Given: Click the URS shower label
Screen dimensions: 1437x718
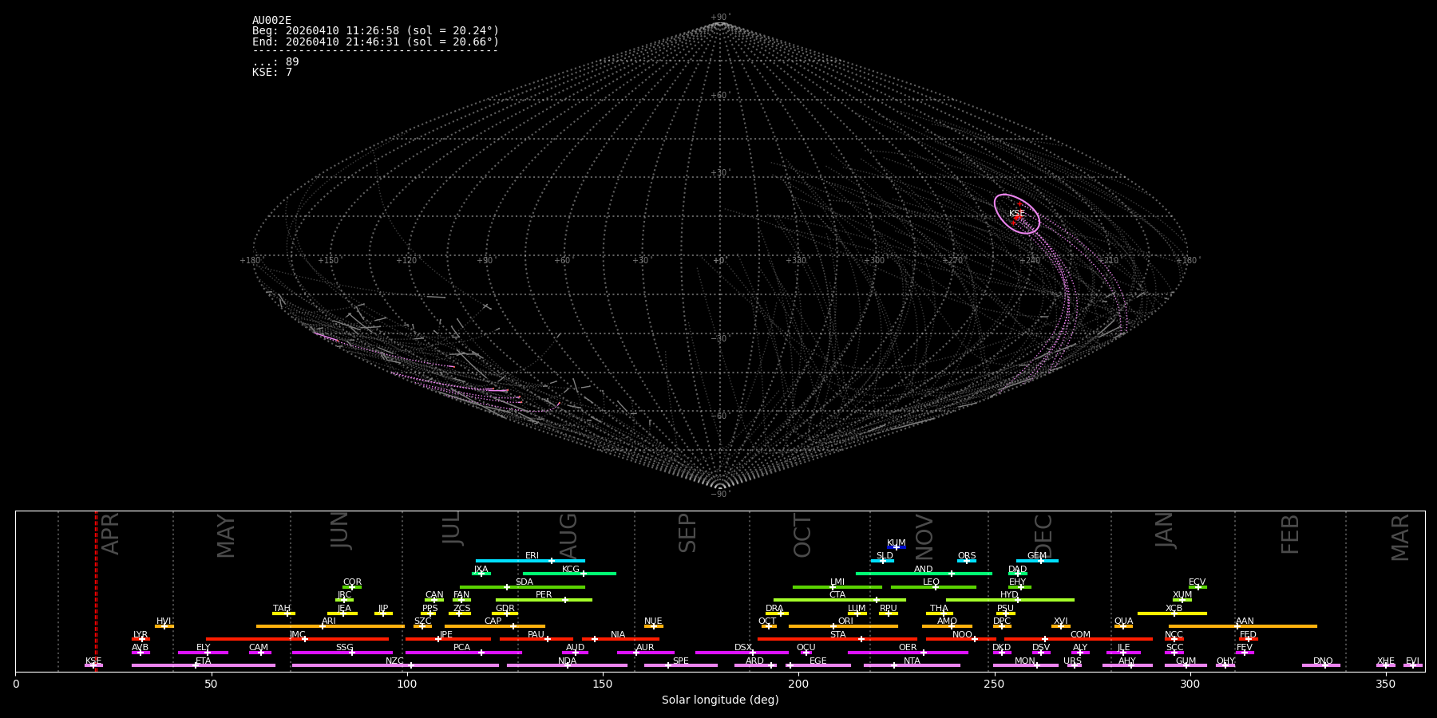Looking at the screenshot, I should 1073,661.
